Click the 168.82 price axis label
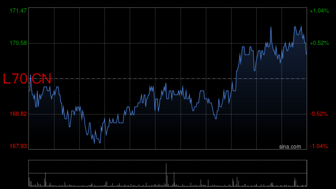 [18, 114]
